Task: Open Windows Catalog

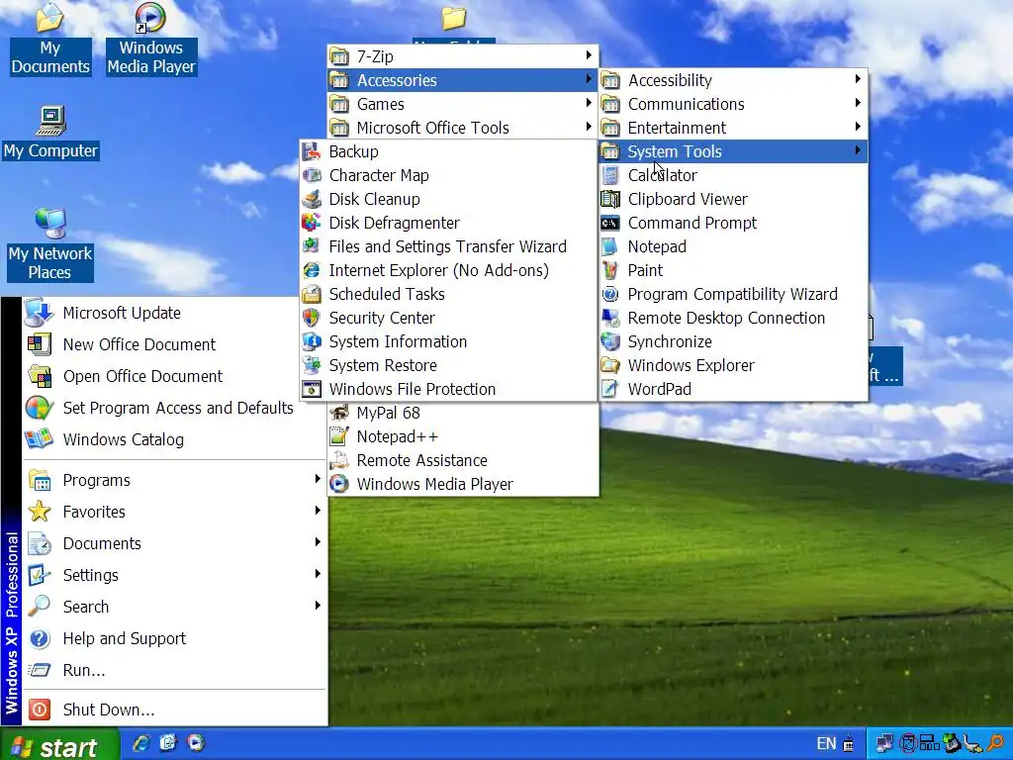Action: pos(175,439)
